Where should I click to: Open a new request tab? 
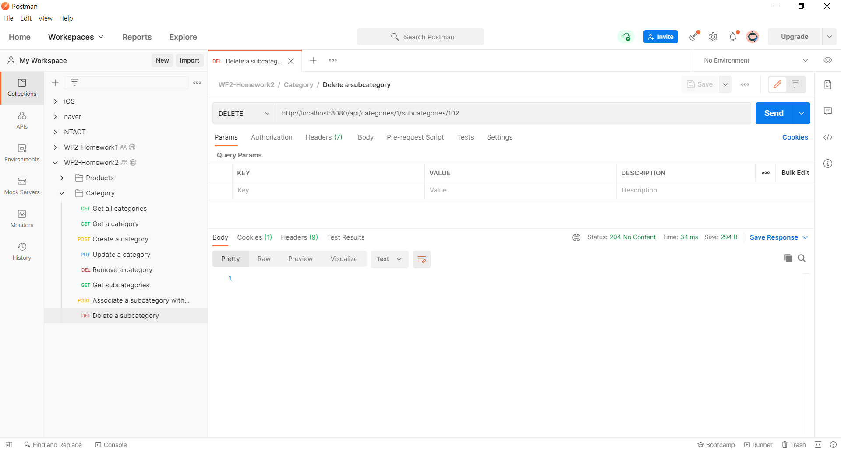point(313,60)
